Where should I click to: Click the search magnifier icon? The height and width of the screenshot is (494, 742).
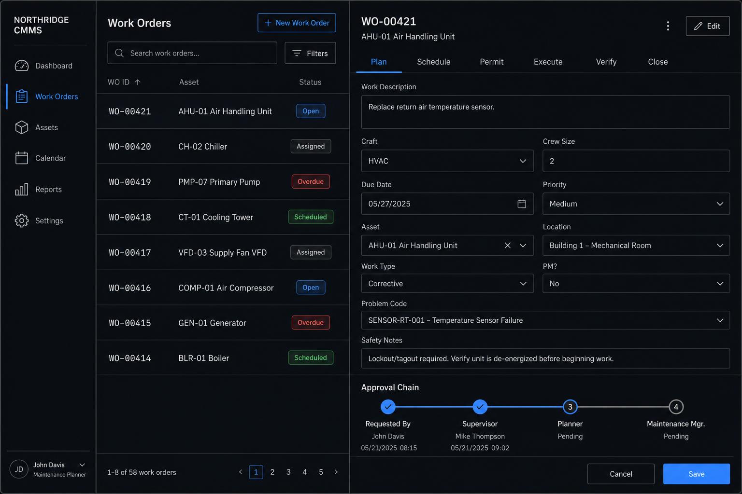[119, 53]
